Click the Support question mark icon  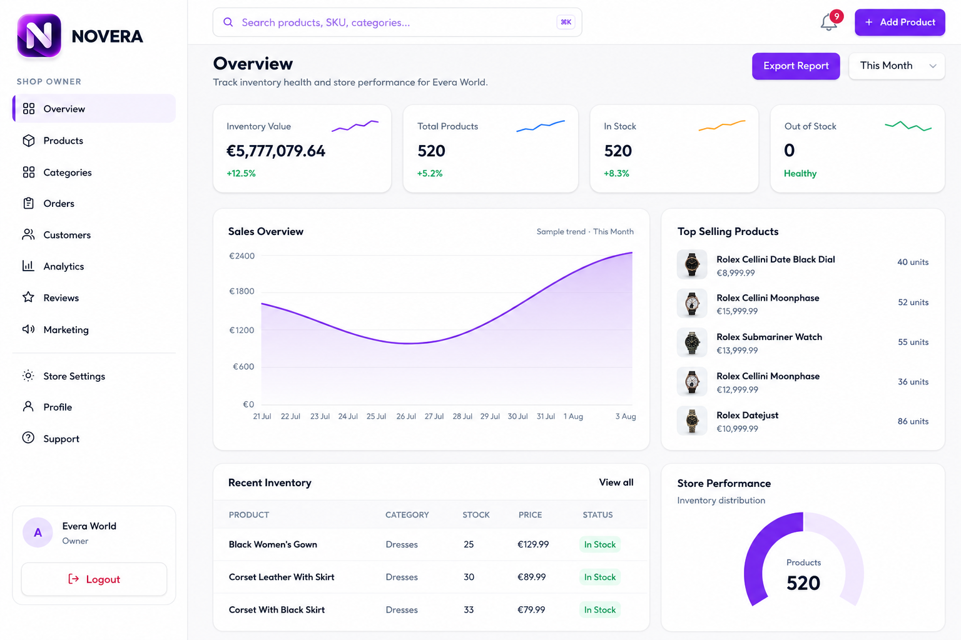(x=28, y=437)
